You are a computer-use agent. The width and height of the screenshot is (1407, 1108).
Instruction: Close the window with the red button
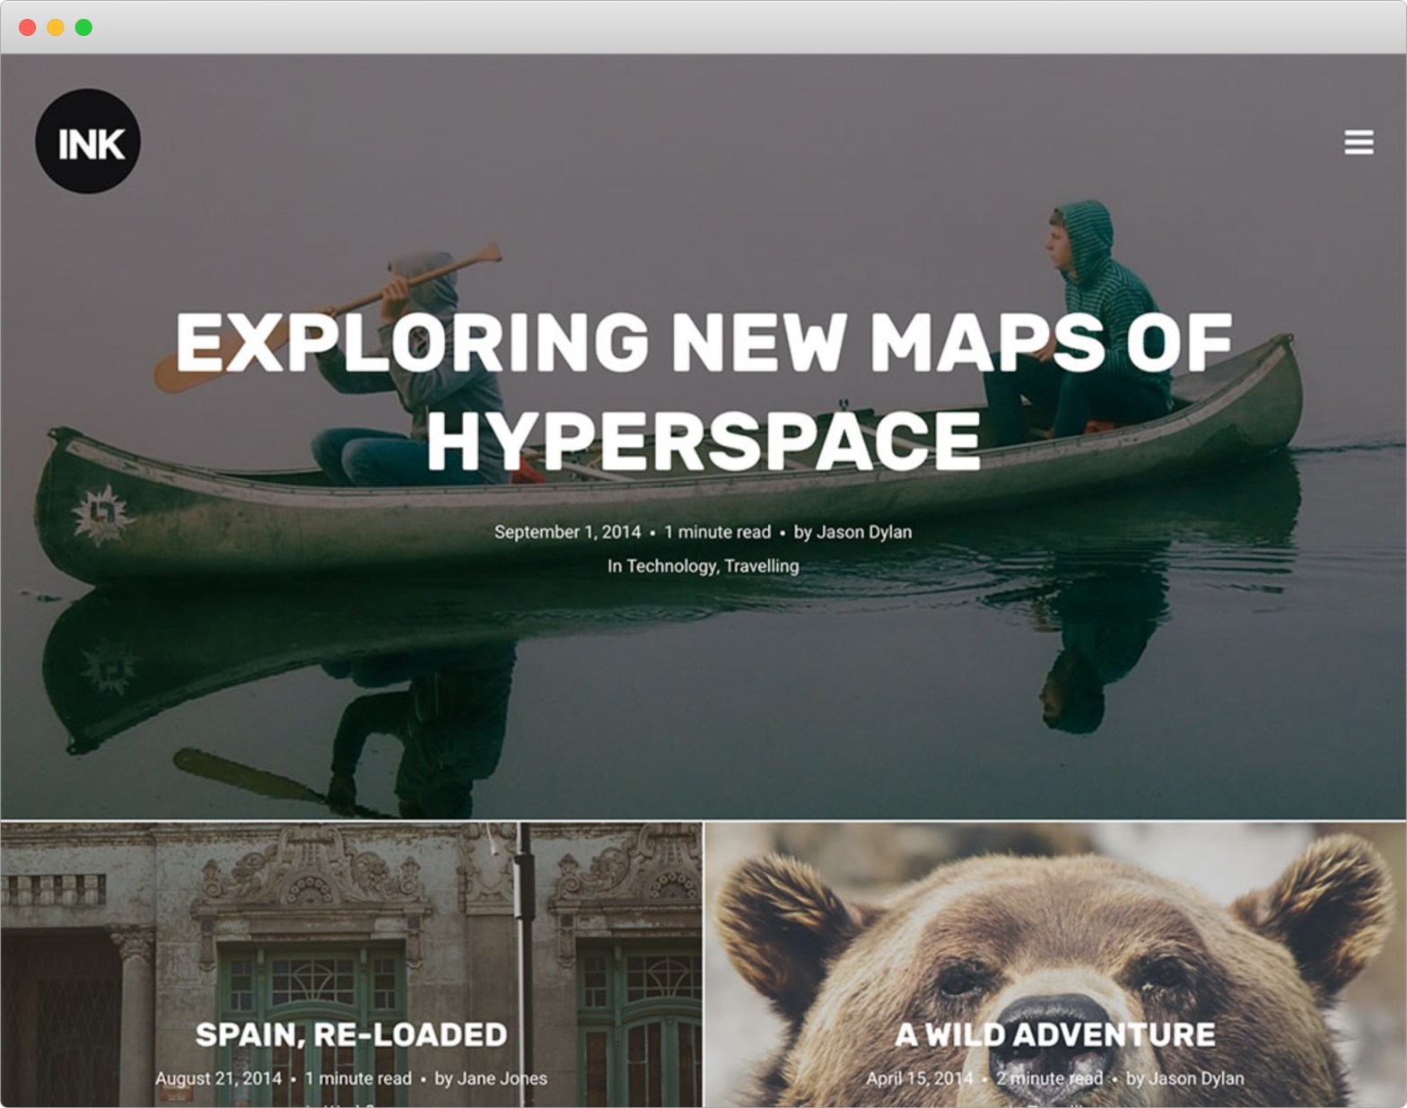[x=28, y=27]
